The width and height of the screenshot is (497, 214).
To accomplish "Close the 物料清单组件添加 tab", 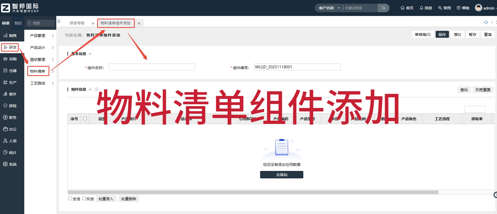I will pyautogui.click(x=139, y=23).
